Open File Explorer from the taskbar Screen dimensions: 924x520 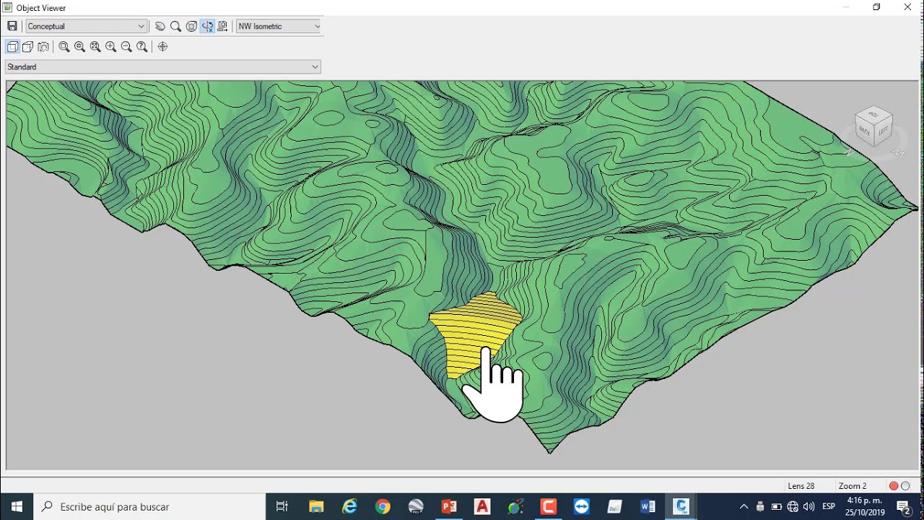[x=316, y=507]
